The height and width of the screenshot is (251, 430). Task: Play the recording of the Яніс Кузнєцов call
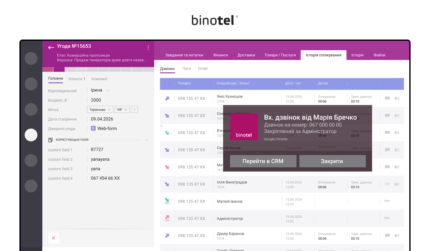pyautogui.click(x=397, y=99)
